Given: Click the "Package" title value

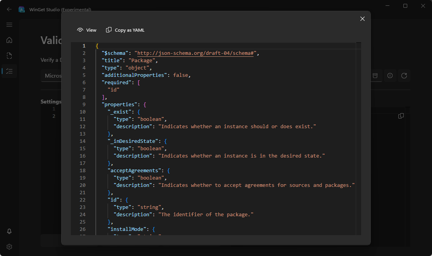Looking at the screenshot, I should click(142, 61).
